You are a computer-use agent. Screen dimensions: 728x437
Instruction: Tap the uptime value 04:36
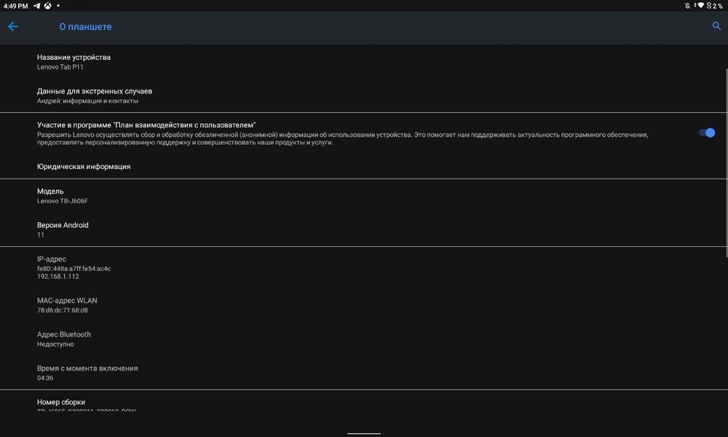click(x=45, y=378)
